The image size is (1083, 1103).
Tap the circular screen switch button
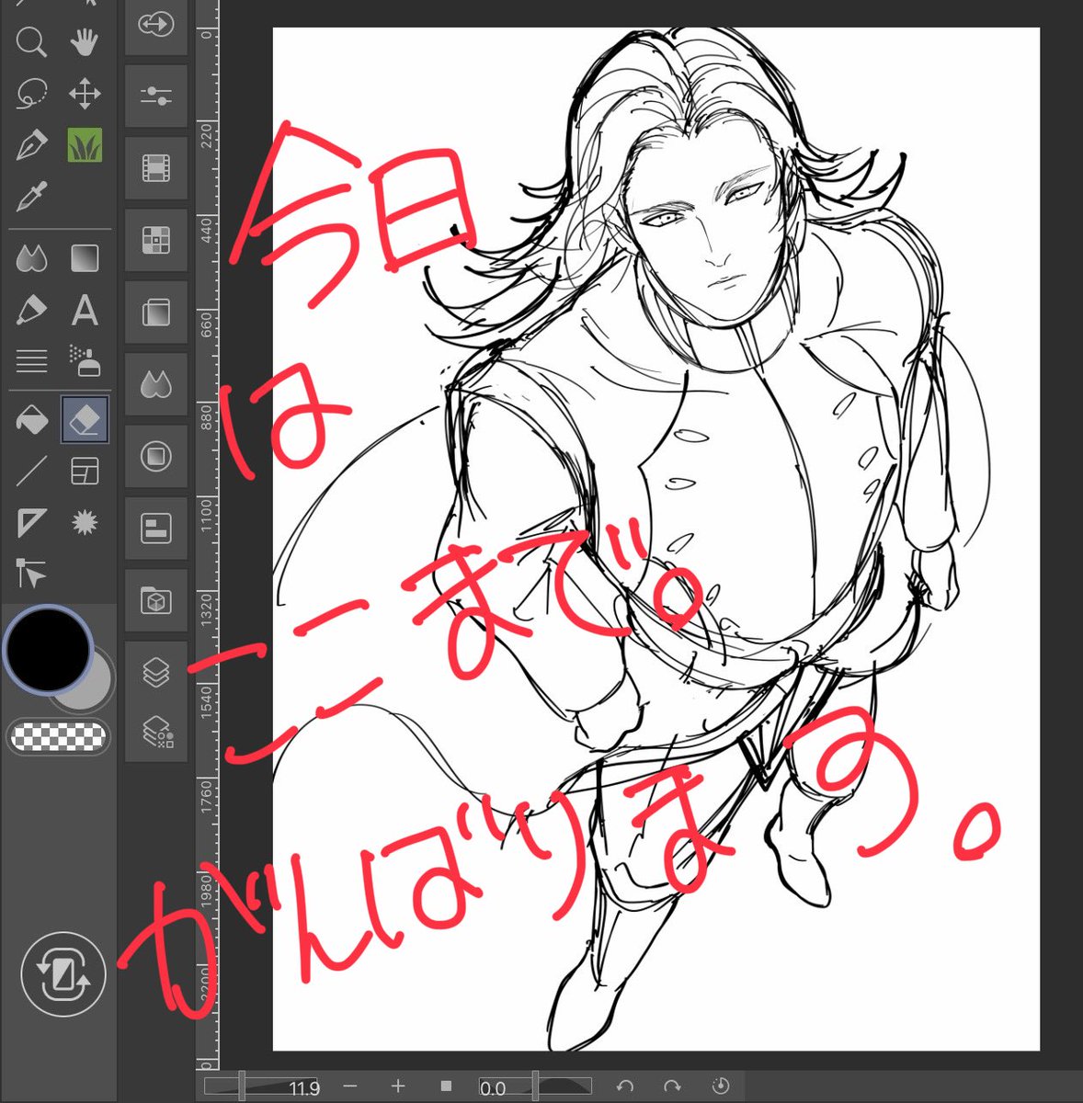click(63, 975)
